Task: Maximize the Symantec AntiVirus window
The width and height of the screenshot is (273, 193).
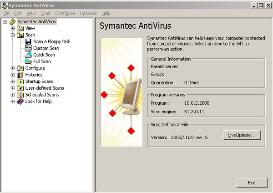Action: (x=261, y=5)
